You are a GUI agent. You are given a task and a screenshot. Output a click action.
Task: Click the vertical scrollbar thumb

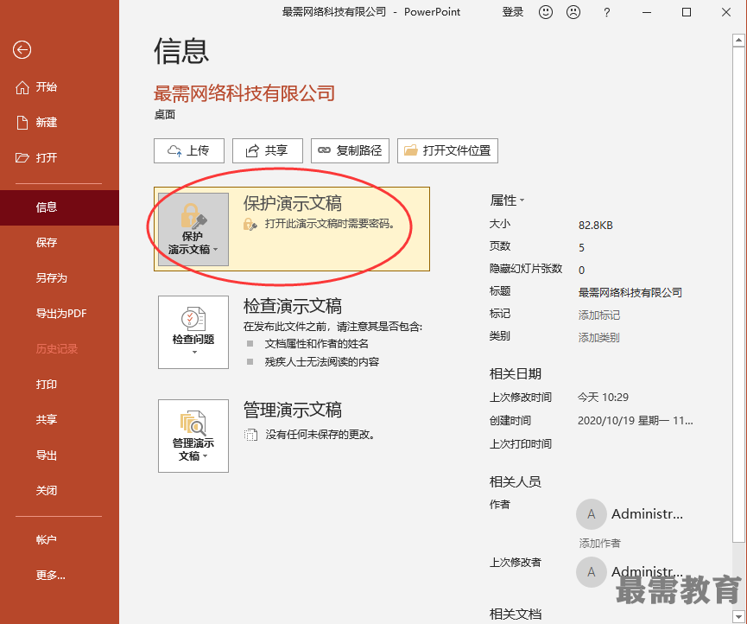739,294
